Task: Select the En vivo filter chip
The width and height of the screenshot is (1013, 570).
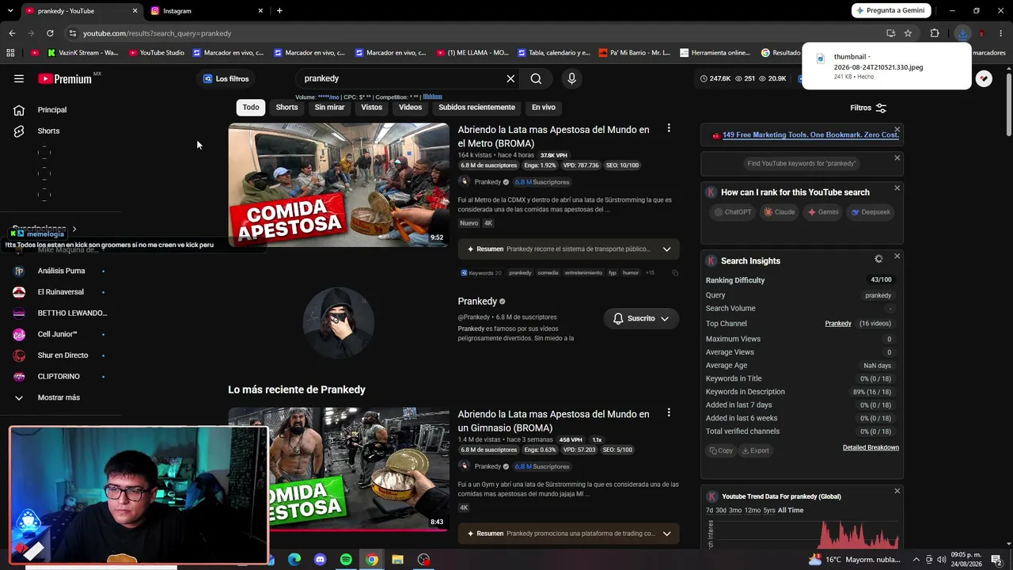Action: click(543, 108)
